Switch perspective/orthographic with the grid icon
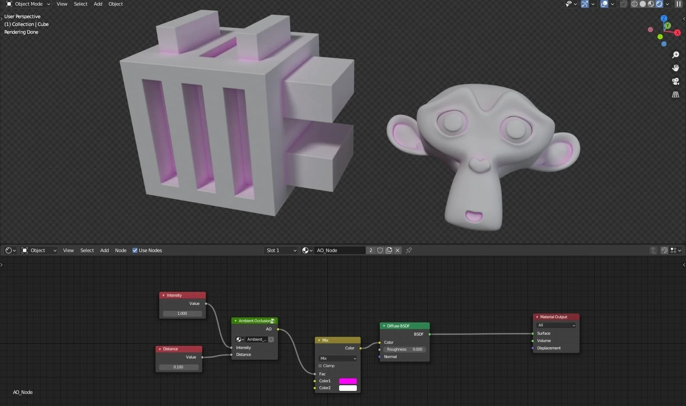686x406 pixels. click(x=675, y=94)
